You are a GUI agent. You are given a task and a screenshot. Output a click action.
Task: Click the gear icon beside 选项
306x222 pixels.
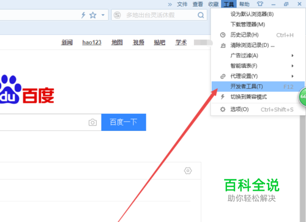coord(223,109)
